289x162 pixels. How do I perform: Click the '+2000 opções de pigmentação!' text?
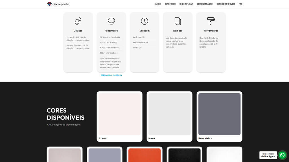click(x=64, y=125)
